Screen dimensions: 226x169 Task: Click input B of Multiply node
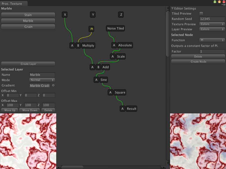(78, 45)
